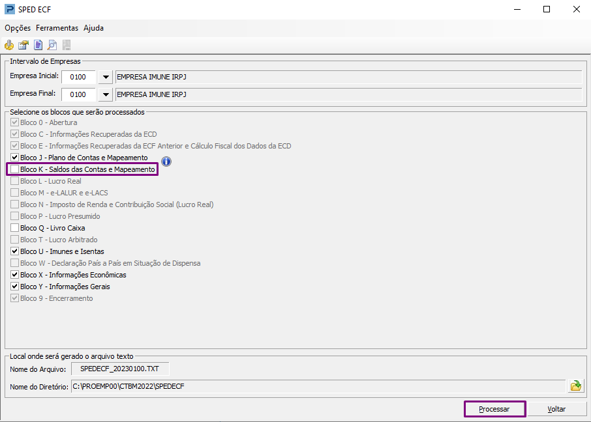Close the SPED ECF window
The width and height of the screenshot is (591, 422).
point(576,9)
